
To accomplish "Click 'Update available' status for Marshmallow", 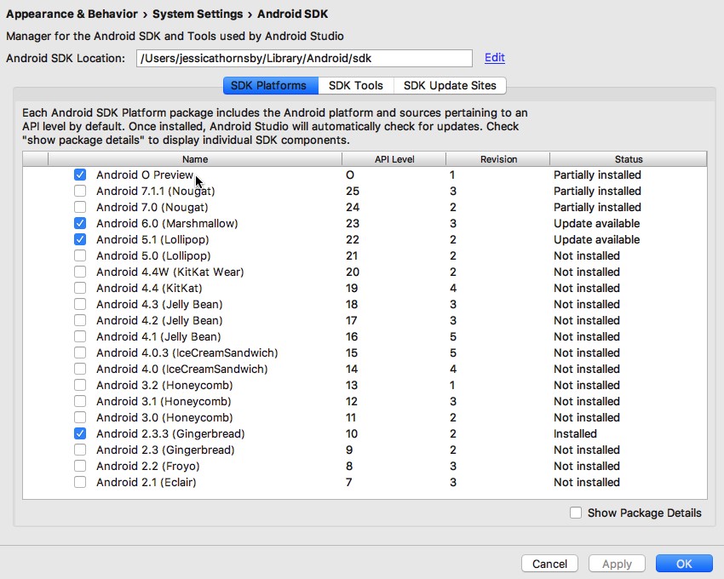I will (x=596, y=223).
